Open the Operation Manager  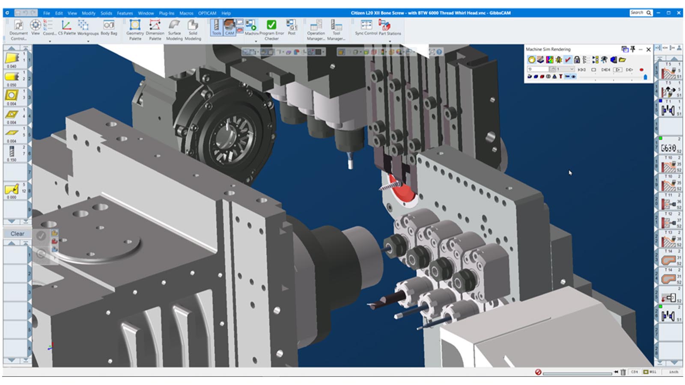tap(316, 30)
